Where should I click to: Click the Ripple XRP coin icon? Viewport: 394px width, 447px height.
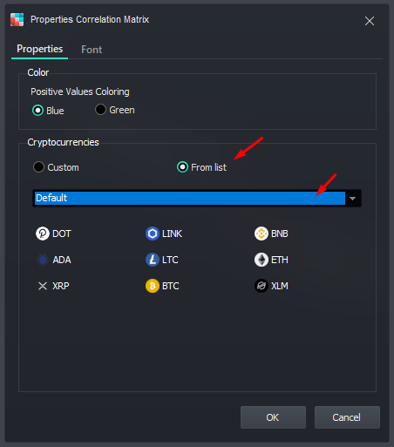pyautogui.click(x=43, y=286)
